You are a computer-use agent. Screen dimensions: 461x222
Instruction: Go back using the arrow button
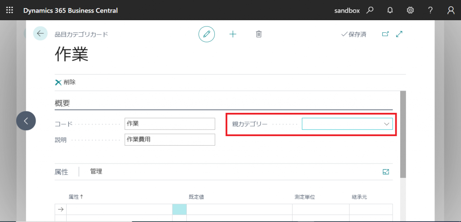tap(41, 33)
